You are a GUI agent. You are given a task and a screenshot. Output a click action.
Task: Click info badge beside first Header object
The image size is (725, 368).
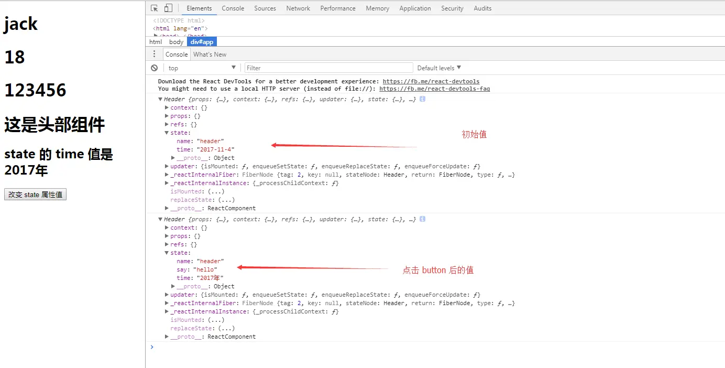pos(423,99)
